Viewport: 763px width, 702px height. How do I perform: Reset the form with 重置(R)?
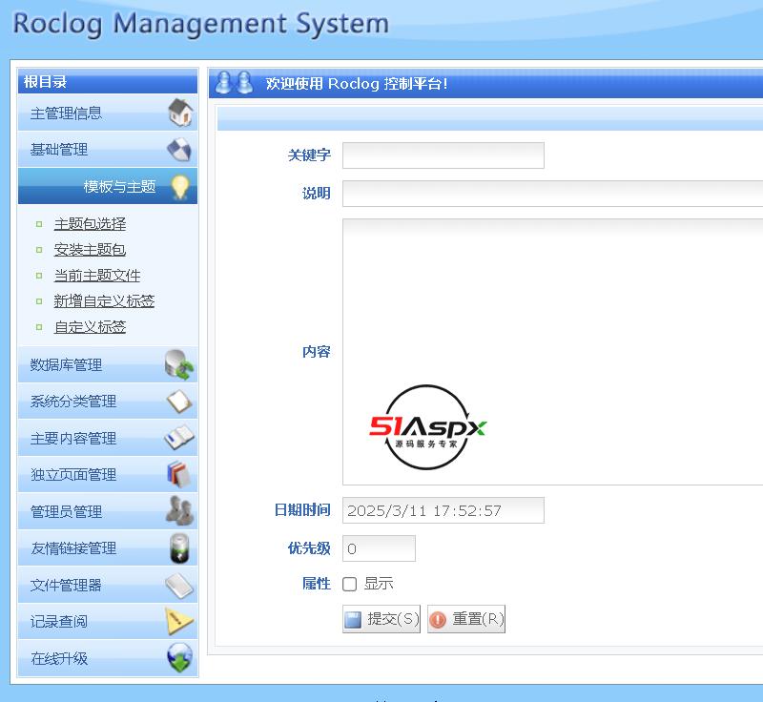(x=466, y=619)
